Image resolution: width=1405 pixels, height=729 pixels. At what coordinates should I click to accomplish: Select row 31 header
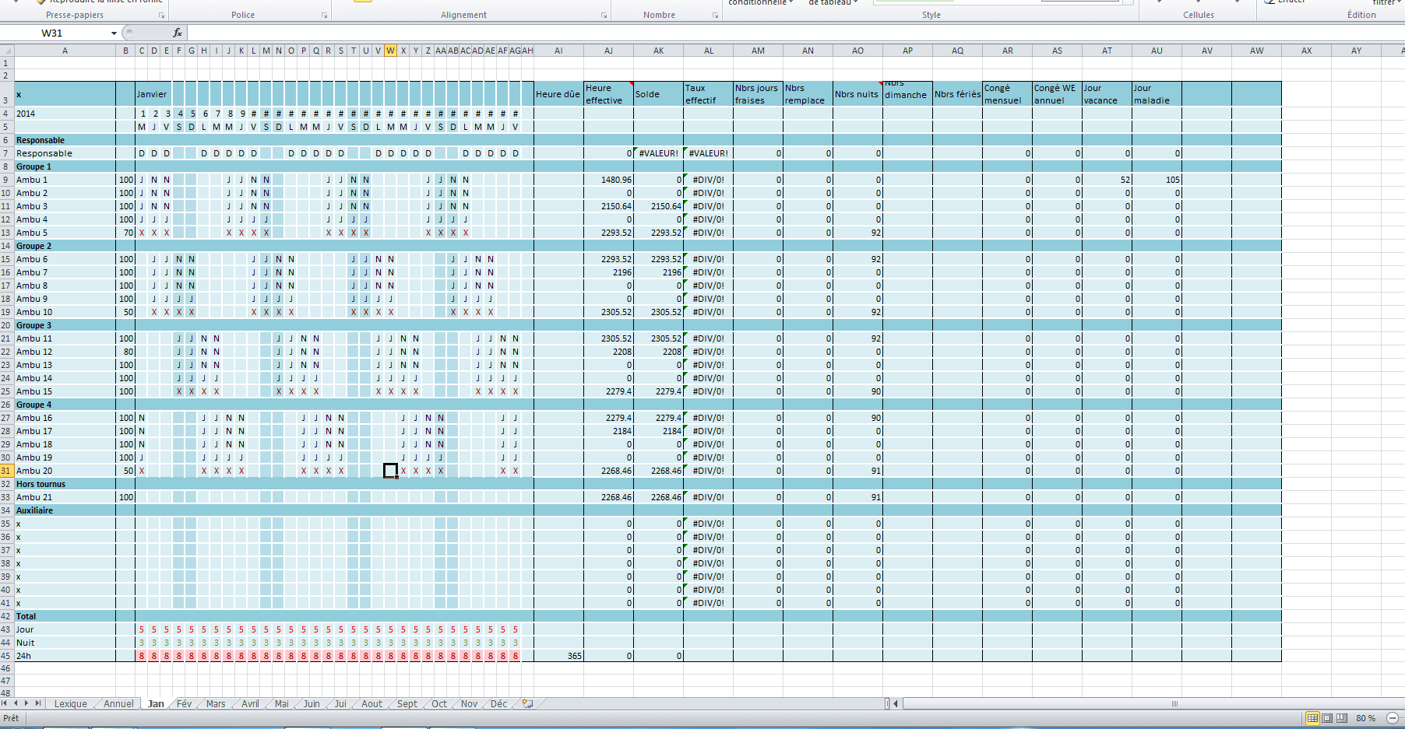pos(6,471)
